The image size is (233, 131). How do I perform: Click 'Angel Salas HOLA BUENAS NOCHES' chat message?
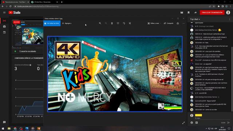click(210, 89)
